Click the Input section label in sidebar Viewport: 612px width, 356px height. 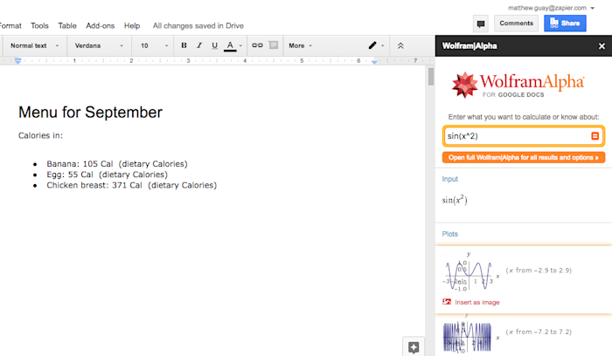(449, 179)
